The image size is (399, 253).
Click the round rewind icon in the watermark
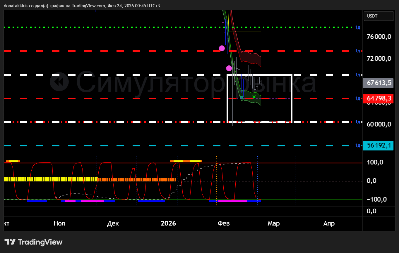click(59, 82)
